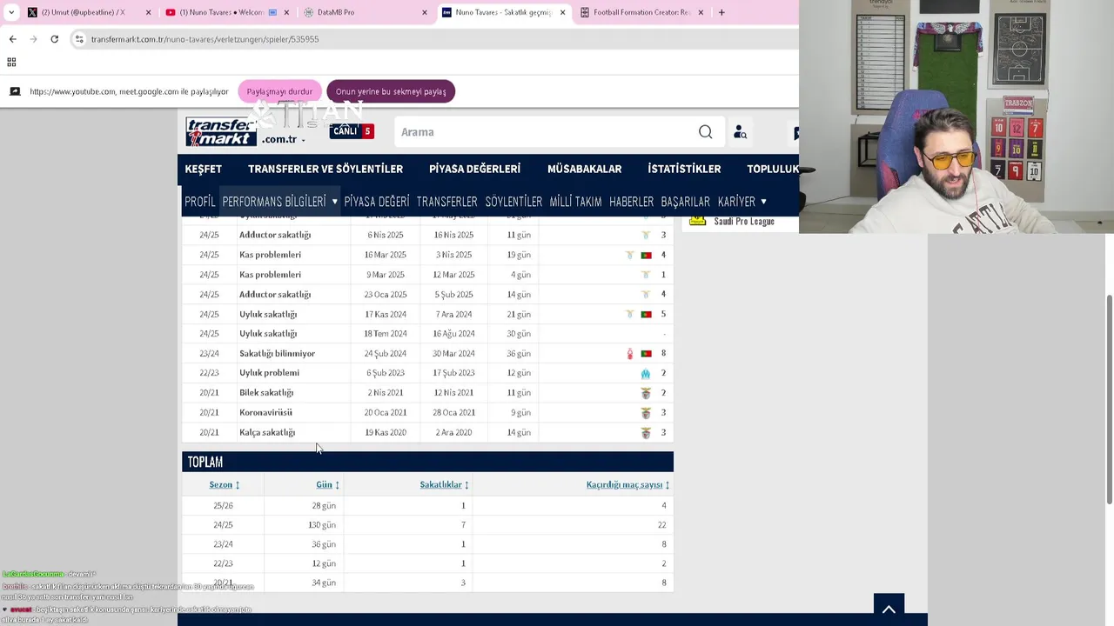This screenshot has height=626, width=1114.
Task: Click the scroll-to-top arrow button
Action: (x=889, y=609)
